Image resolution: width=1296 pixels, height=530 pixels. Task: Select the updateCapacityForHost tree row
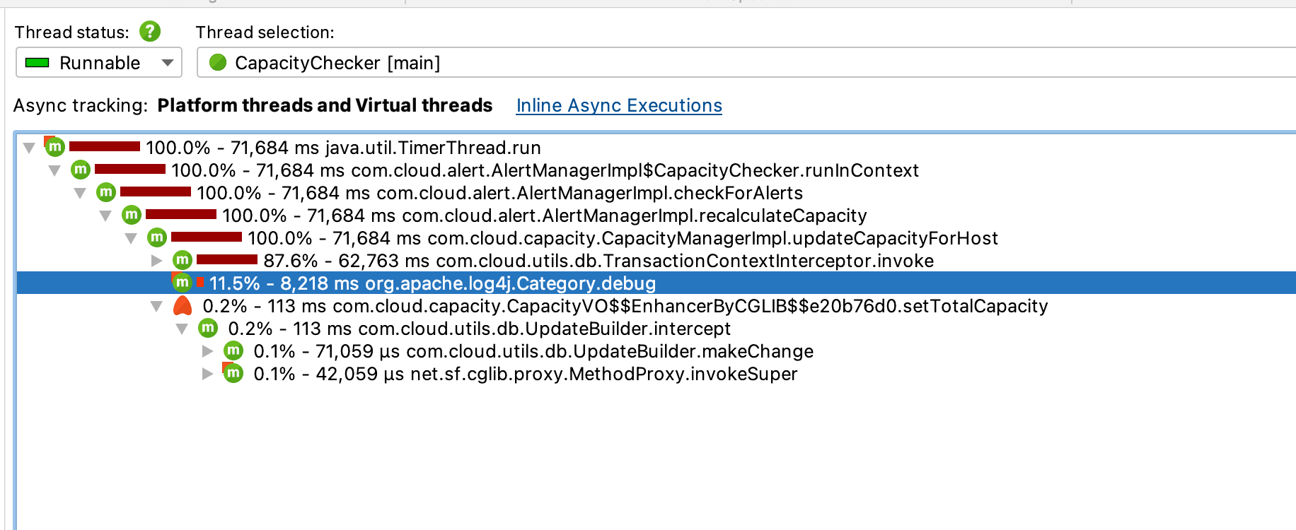[x=623, y=238]
